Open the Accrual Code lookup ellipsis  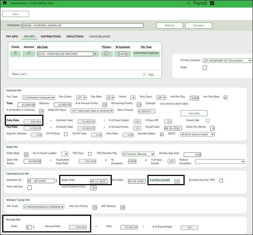(34, 227)
